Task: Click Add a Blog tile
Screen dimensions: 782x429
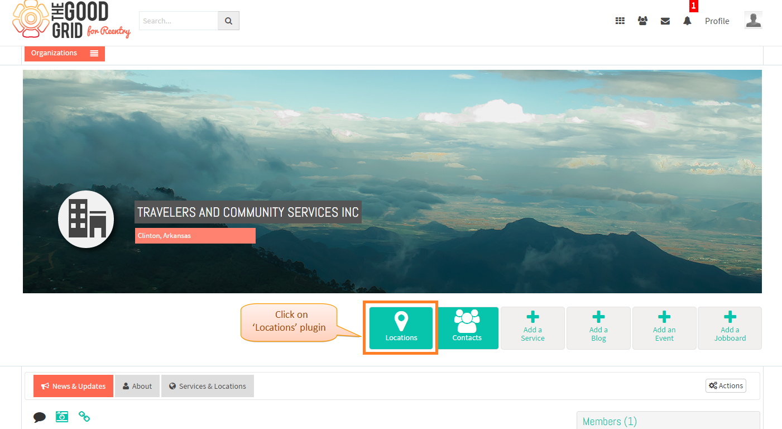Action: coord(598,328)
